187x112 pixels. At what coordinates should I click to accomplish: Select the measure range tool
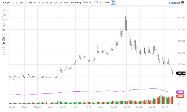(4, 34)
